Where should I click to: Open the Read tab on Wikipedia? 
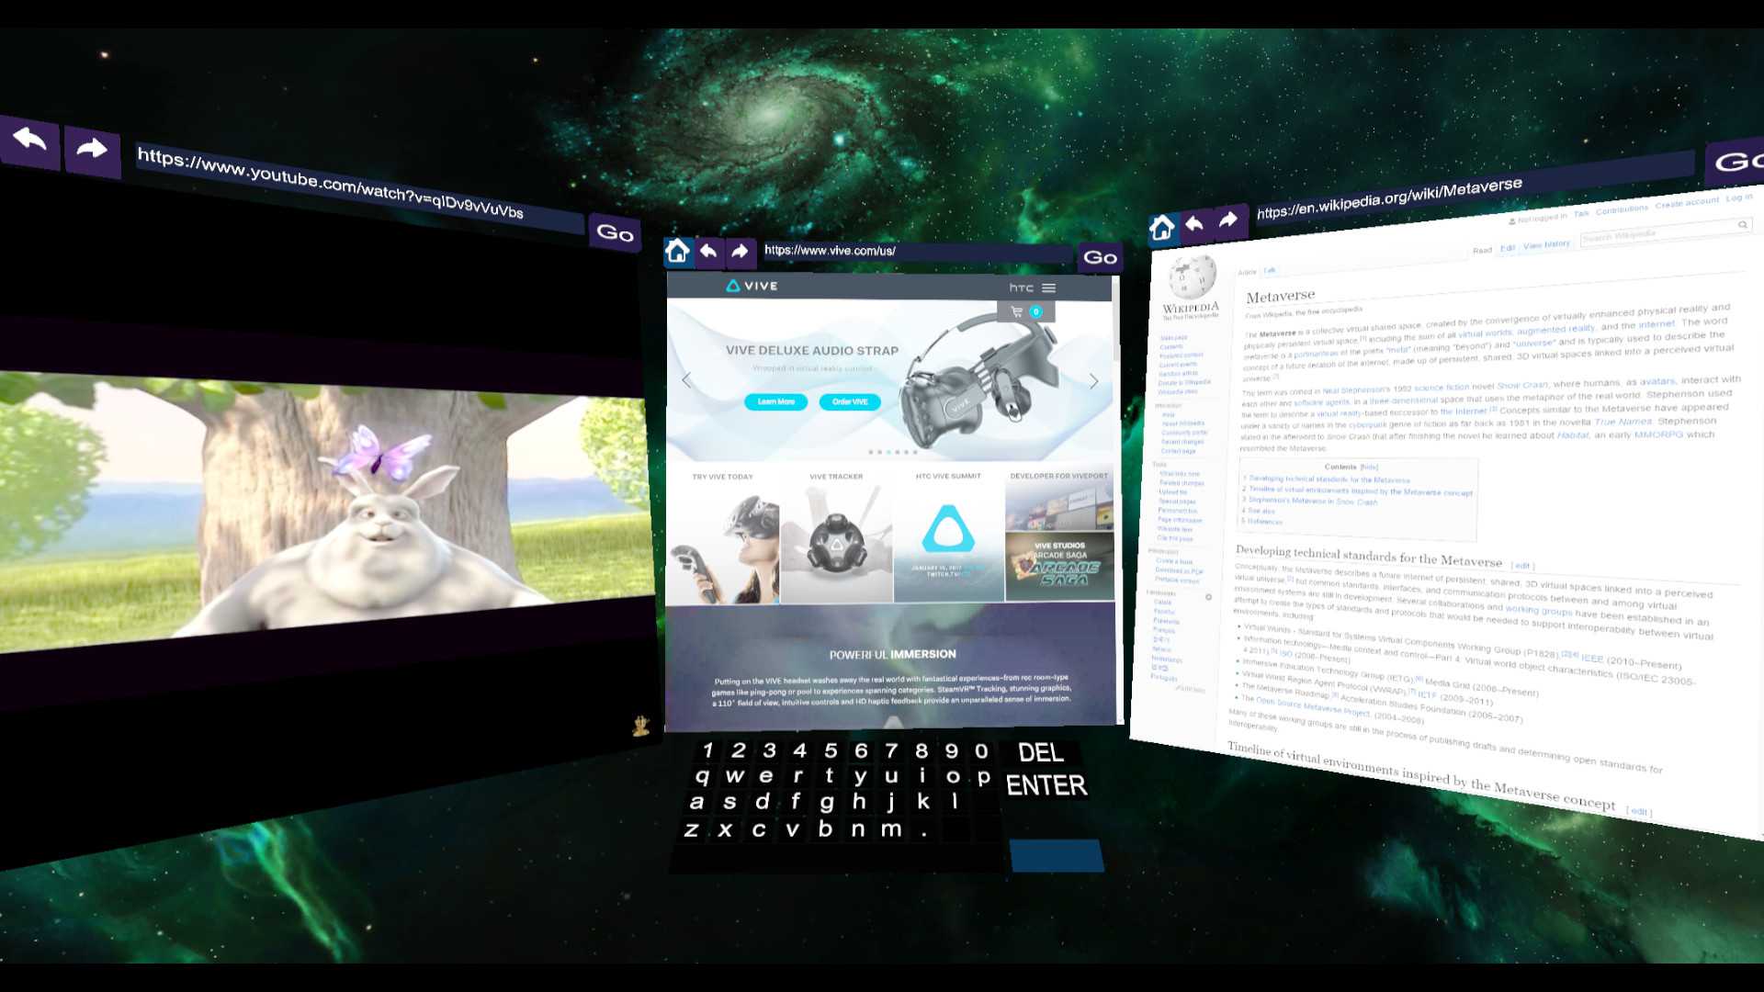tap(1482, 250)
